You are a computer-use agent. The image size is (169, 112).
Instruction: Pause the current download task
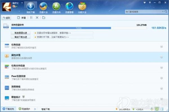click(31, 17)
